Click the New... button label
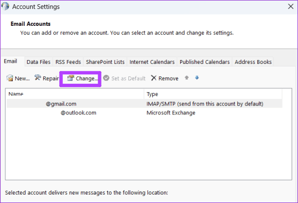298x203 pixels. [22, 79]
